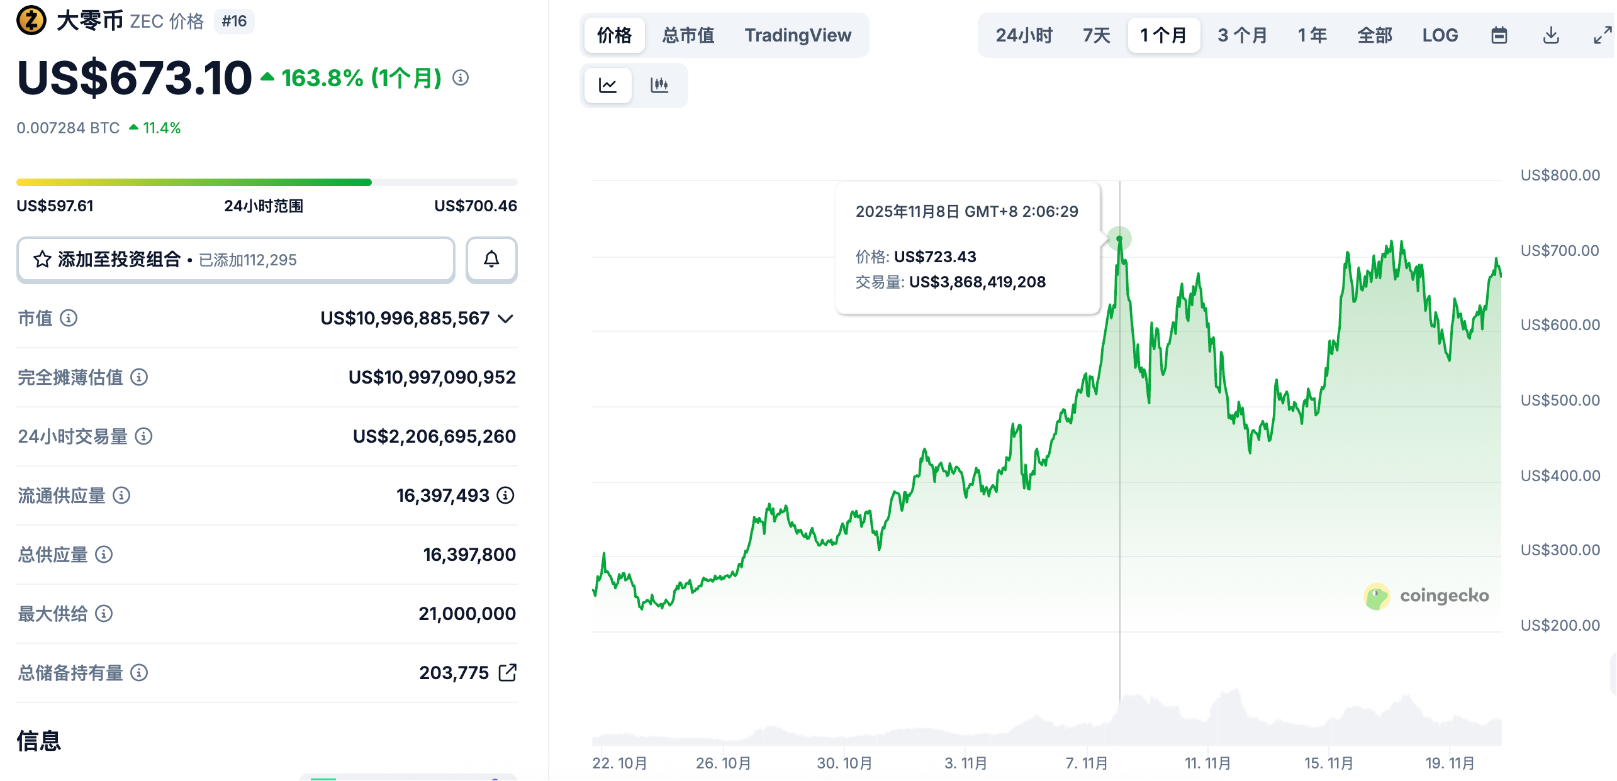Select the 24小时 time range
Screen dimensions: 1617x781
click(x=1024, y=35)
